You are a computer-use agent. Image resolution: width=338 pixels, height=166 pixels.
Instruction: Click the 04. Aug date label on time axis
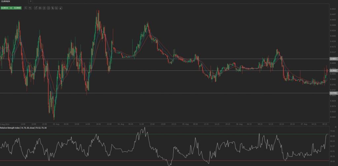click(121, 124)
